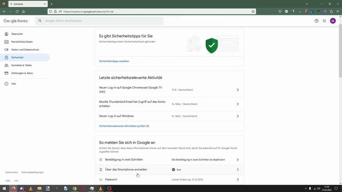
Task: Click the Übersicht person icon
Action: point(6,34)
